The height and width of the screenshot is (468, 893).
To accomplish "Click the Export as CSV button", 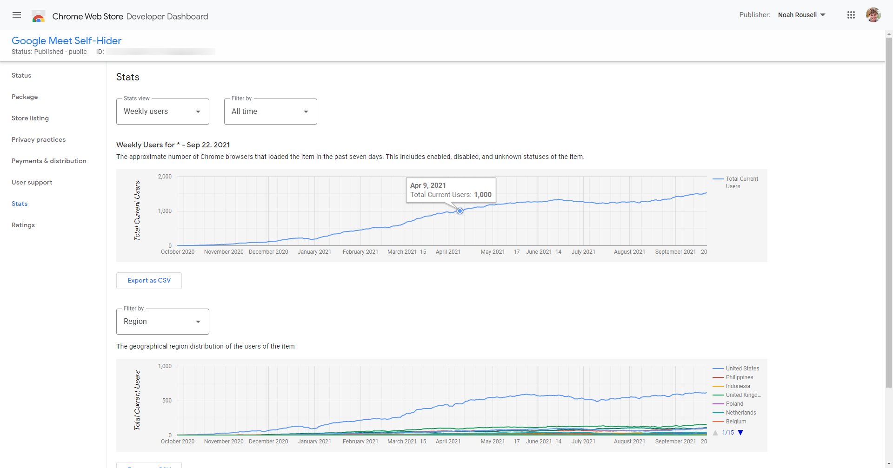I will pos(149,281).
